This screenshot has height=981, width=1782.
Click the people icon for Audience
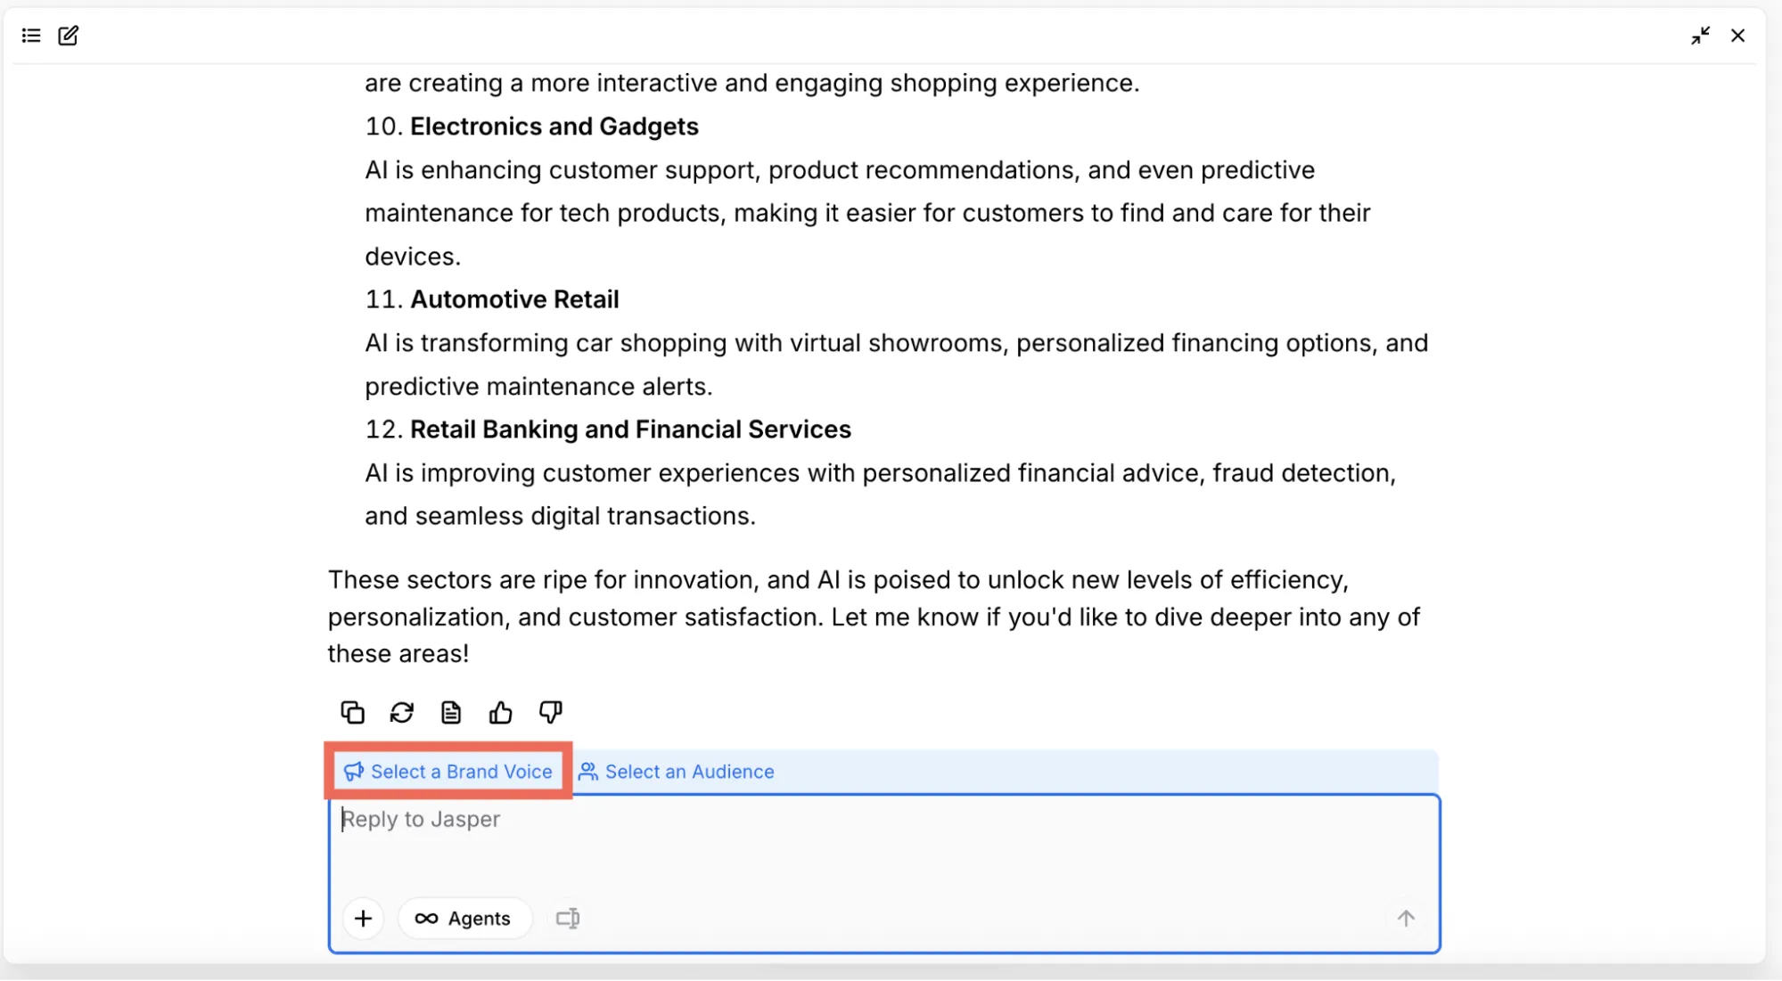[588, 772]
